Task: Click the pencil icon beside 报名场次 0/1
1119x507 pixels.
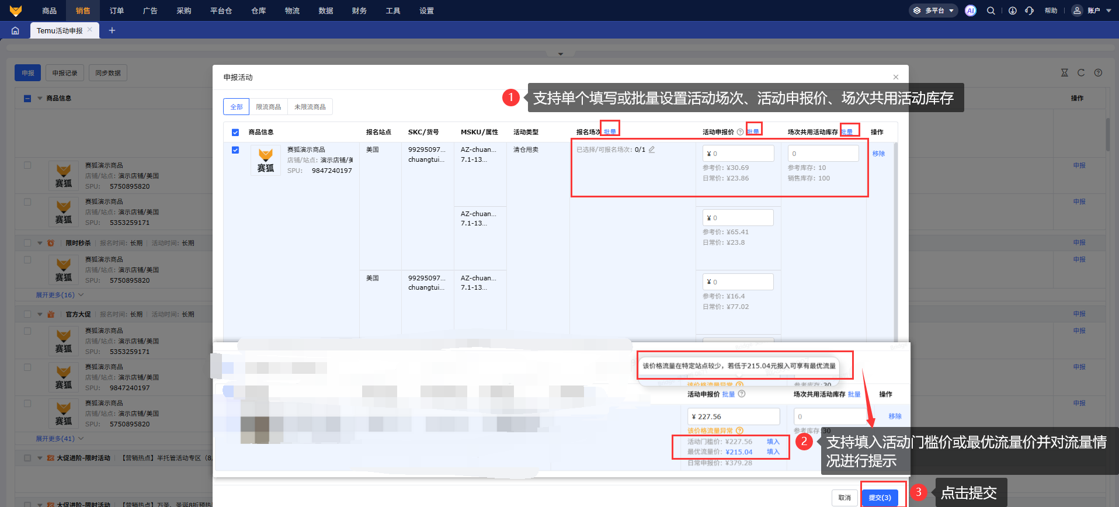Action: [x=652, y=150]
